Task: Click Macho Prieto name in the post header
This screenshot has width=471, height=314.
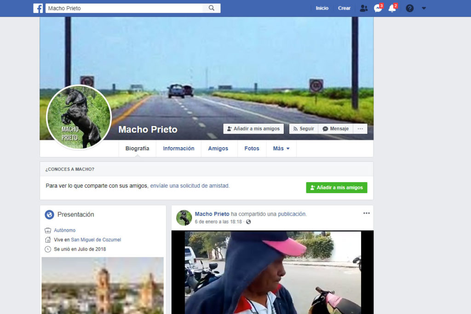Action: pyautogui.click(x=212, y=214)
